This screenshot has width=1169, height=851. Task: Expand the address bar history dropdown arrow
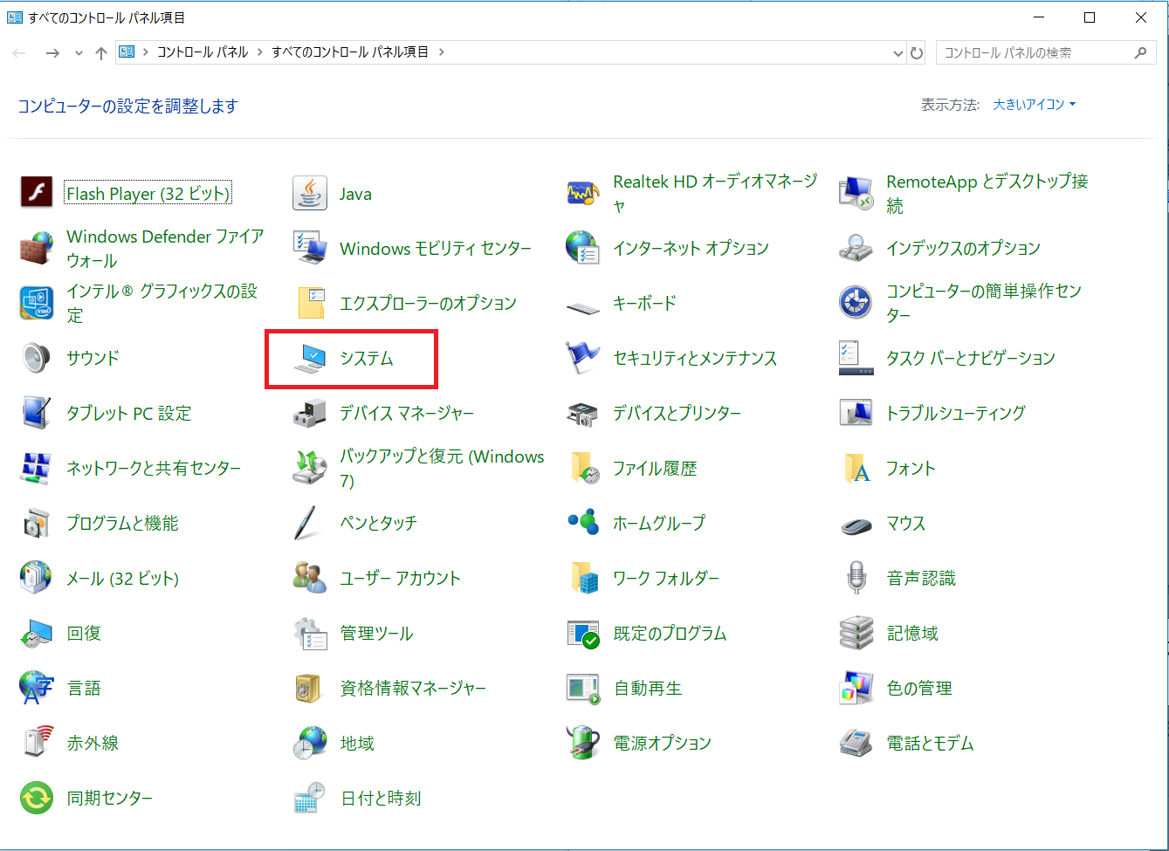(x=898, y=53)
